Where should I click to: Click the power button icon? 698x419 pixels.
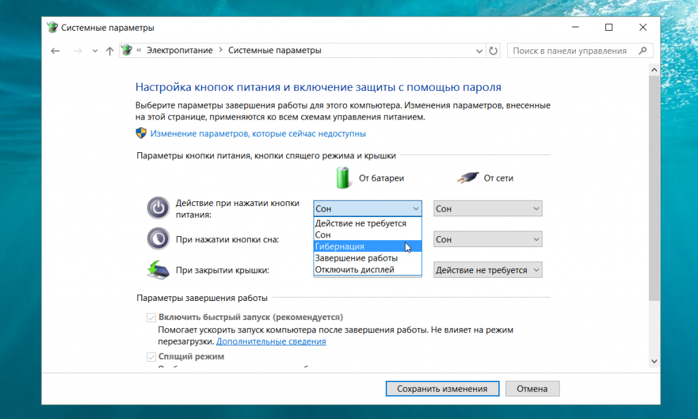(158, 208)
